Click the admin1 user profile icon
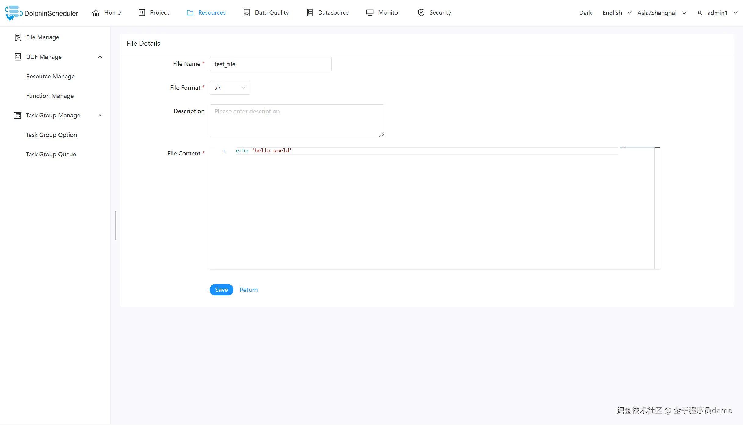 click(699, 13)
